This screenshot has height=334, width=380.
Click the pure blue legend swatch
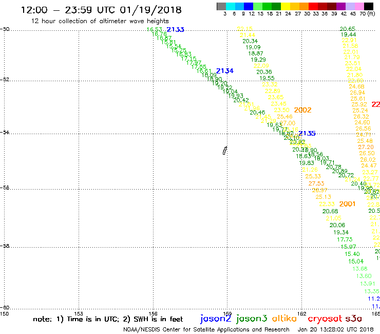[249, 6]
